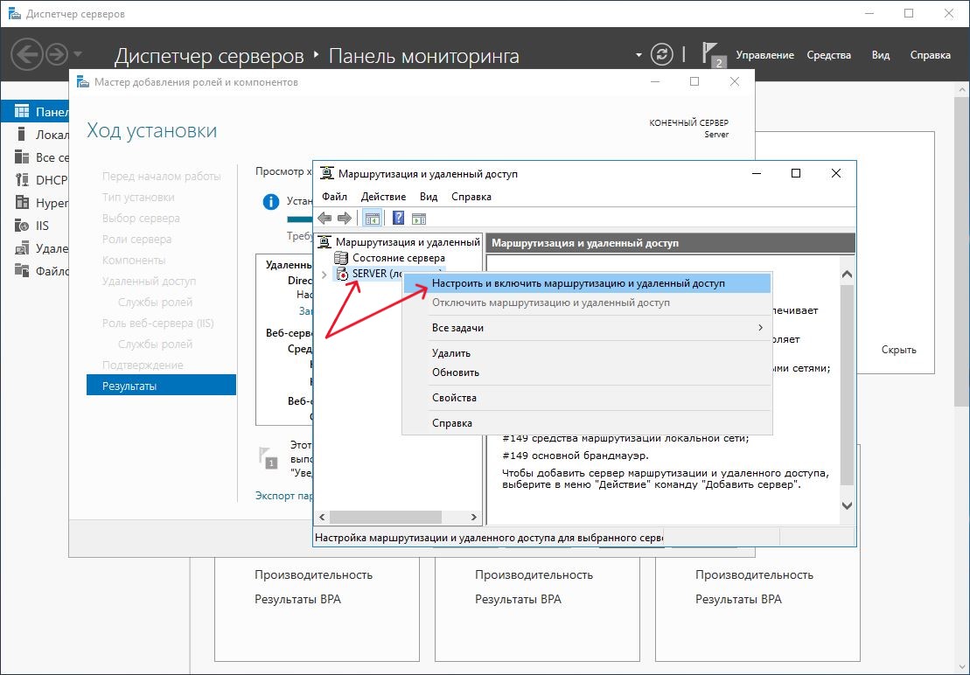Choose Настроить и включить маршрутизацию и удаленный доступ
Viewport: 970px width, 675px height.
point(578,283)
